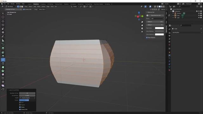Select the Cursor tool

3,17
